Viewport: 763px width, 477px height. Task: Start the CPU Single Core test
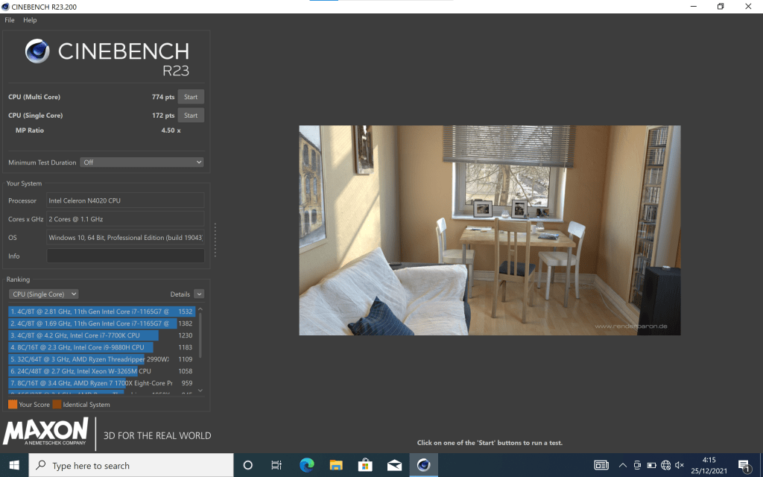191,116
